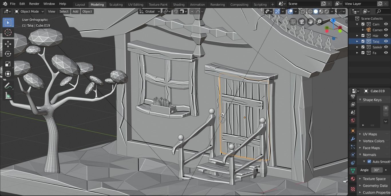Open the viewport Add menu
Viewport: 391px width, 196px height.
coord(75,11)
